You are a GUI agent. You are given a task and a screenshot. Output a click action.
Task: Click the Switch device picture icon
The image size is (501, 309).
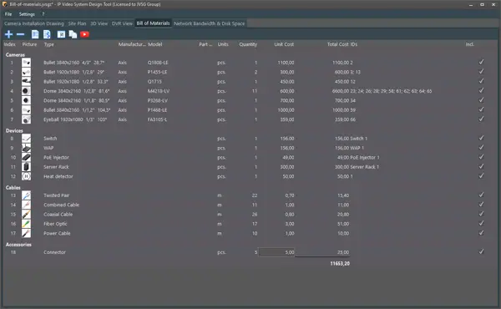[26, 139]
